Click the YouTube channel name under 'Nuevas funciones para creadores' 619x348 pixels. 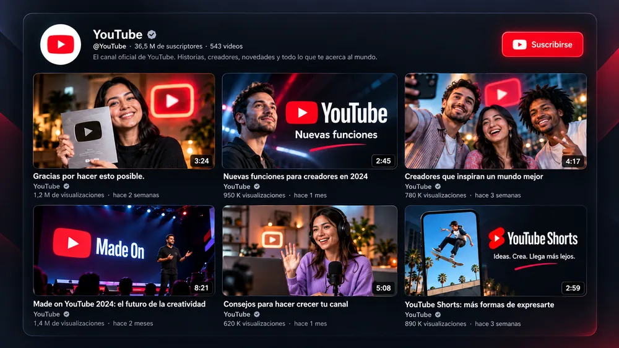[237, 187]
